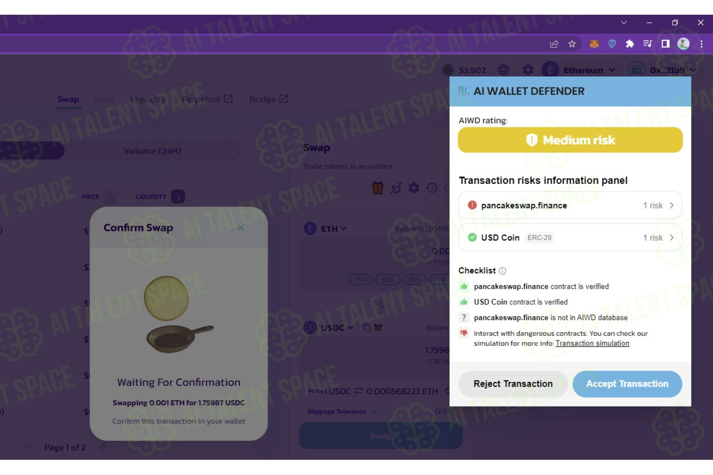Click the Swap button in swap panel
The image size is (713, 475).
click(381, 436)
